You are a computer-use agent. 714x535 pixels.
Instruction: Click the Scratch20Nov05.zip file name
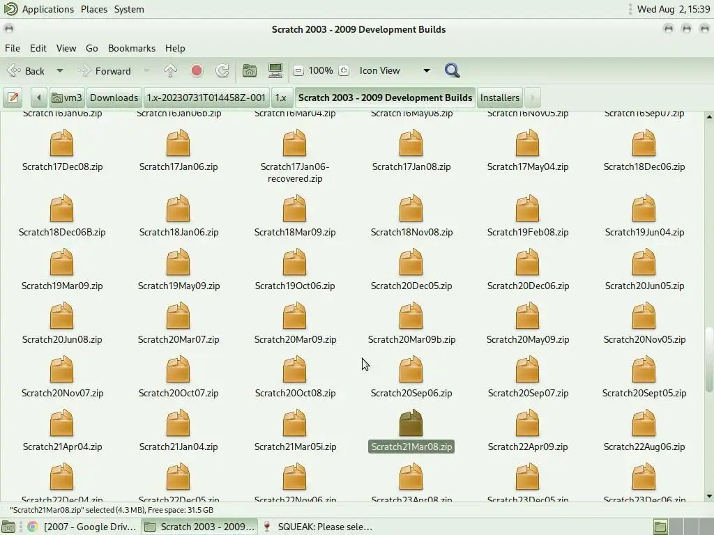pyautogui.click(x=644, y=339)
